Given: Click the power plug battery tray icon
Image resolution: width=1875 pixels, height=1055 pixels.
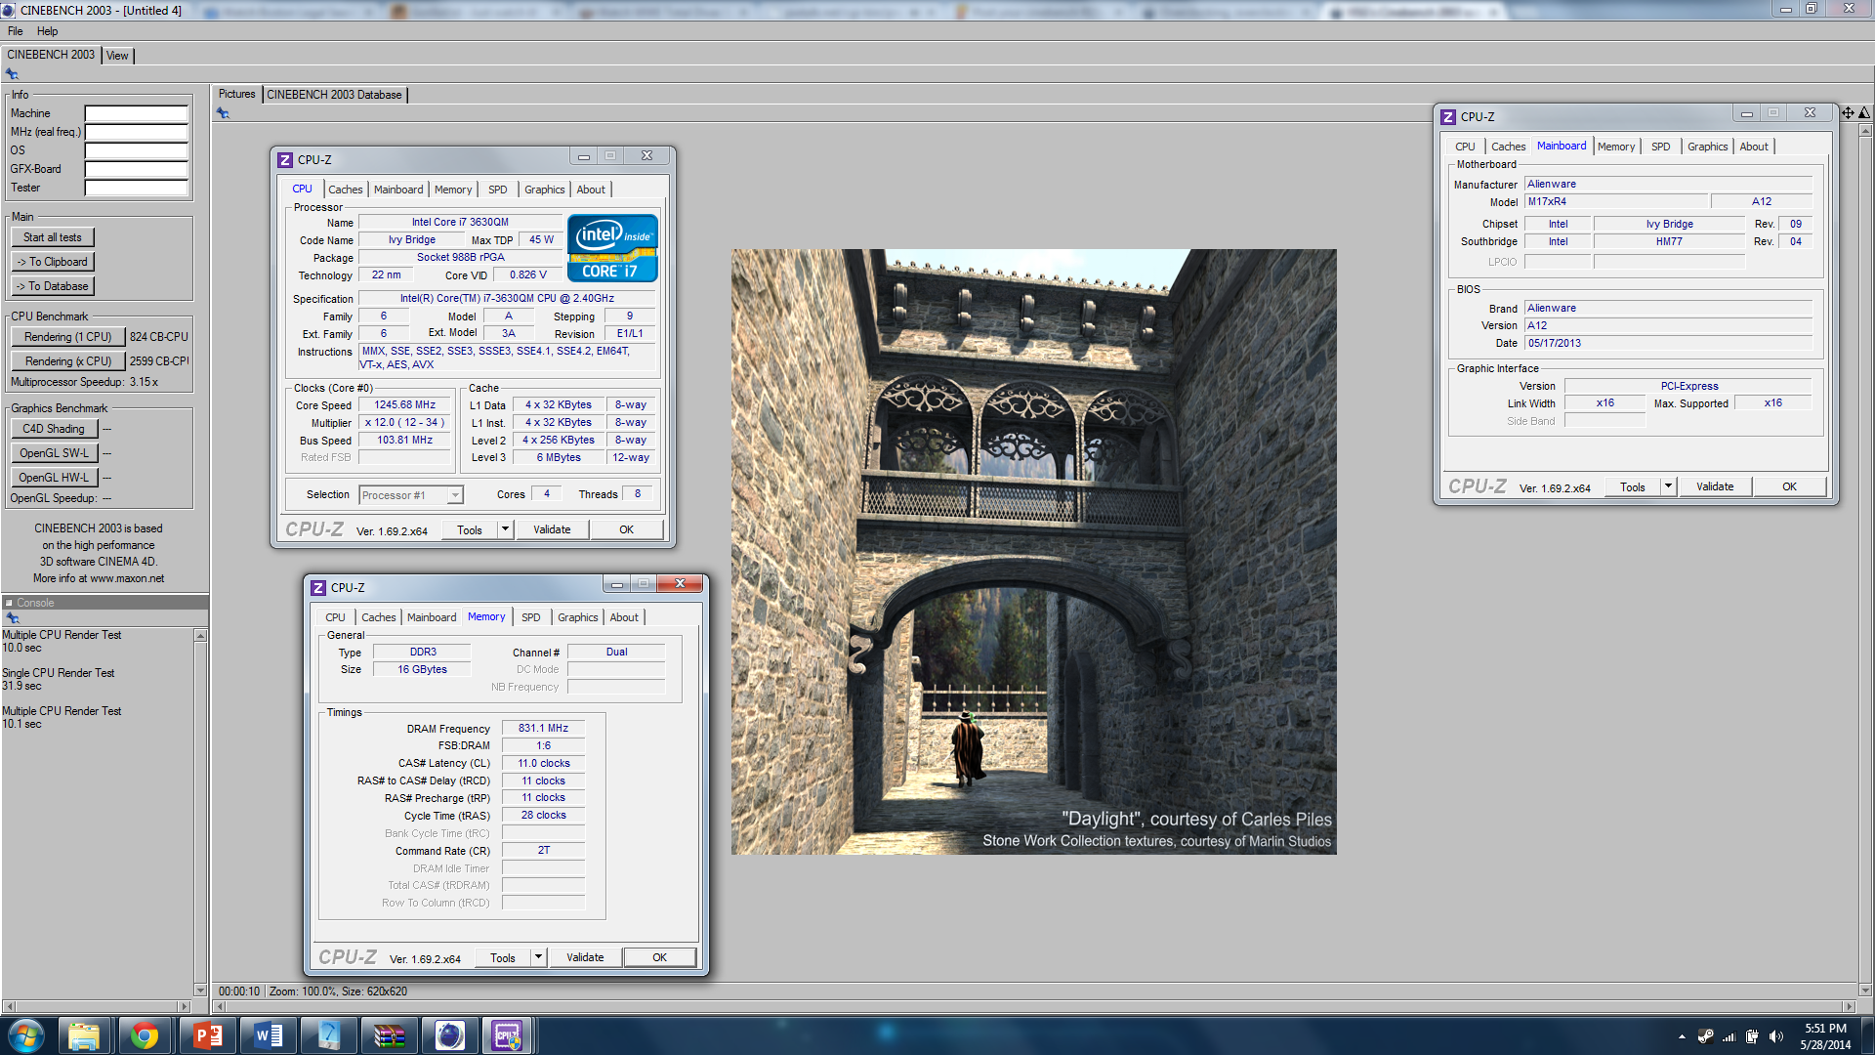Looking at the screenshot, I should click(1752, 1036).
